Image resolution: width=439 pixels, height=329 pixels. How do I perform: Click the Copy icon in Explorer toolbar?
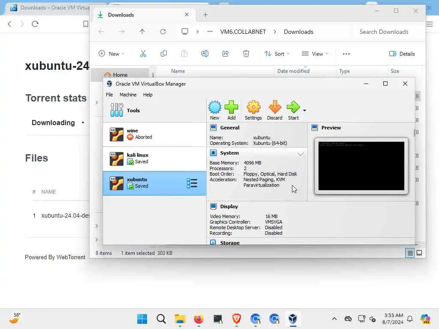click(x=164, y=54)
